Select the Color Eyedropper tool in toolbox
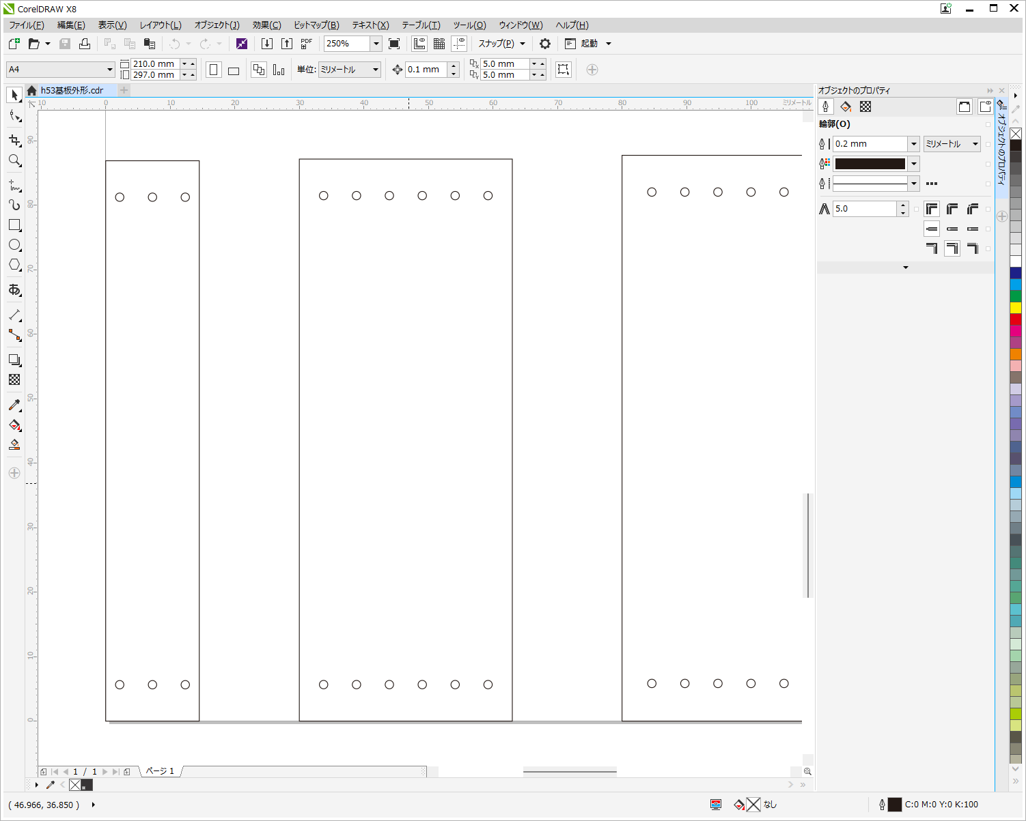This screenshot has height=821, width=1026. pyautogui.click(x=14, y=405)
